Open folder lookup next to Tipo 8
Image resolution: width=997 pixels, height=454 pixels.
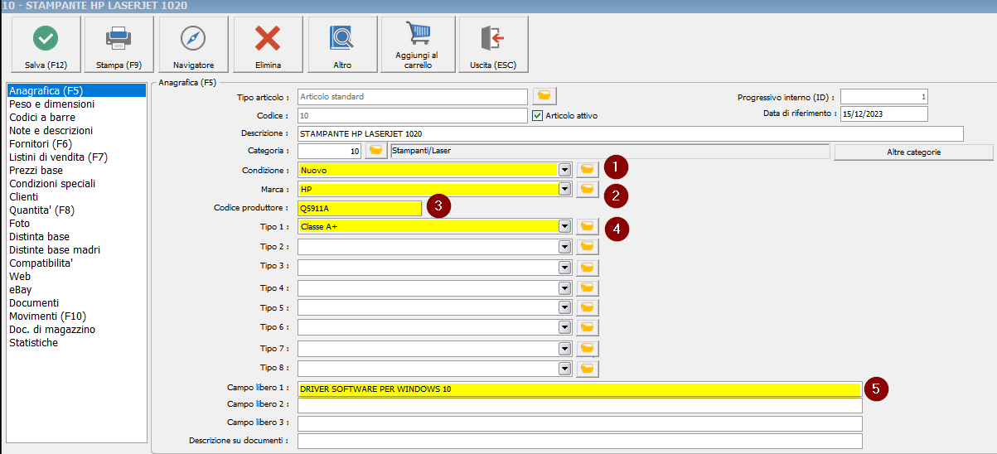588,368
